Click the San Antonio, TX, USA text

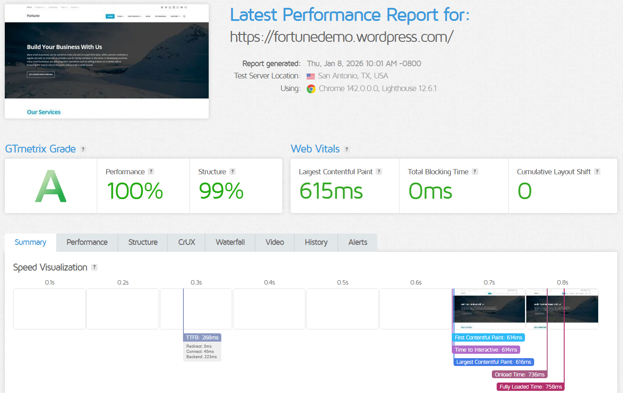[x=353, y=76]
